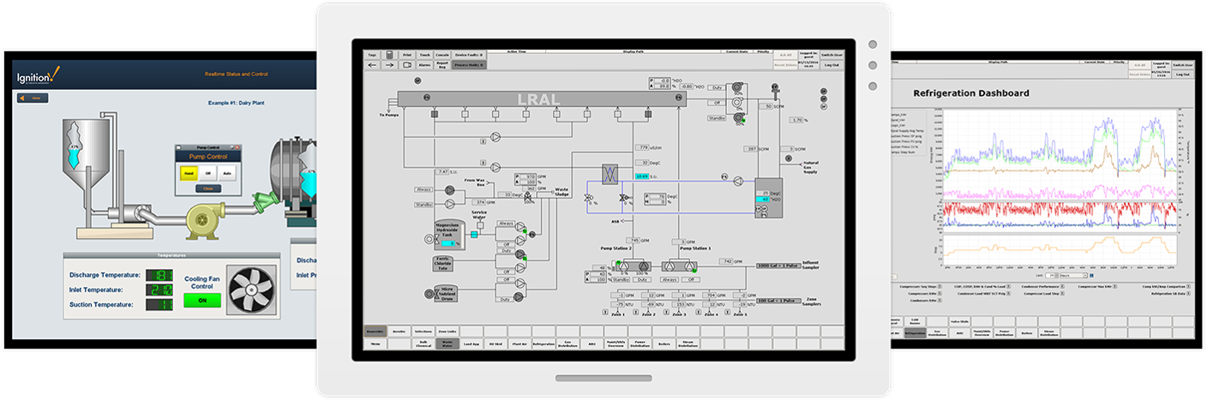Viewport: 1207px width, 400px height.
Task: Close the Pump Control popup
Action: (207, 188)
